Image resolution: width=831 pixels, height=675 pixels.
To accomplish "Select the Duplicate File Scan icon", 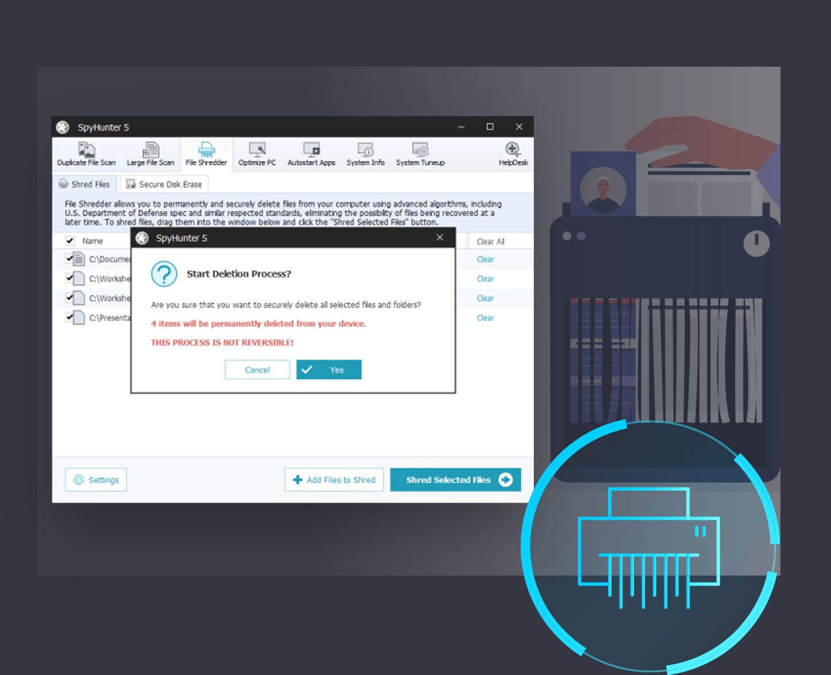I will pos(86,153).
